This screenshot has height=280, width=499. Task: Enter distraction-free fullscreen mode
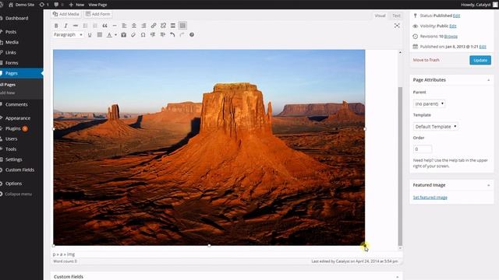(x=397, y=26)
